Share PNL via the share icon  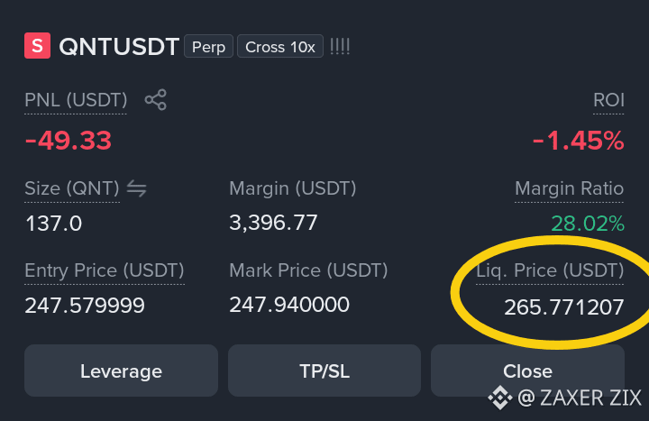point(156,100)
